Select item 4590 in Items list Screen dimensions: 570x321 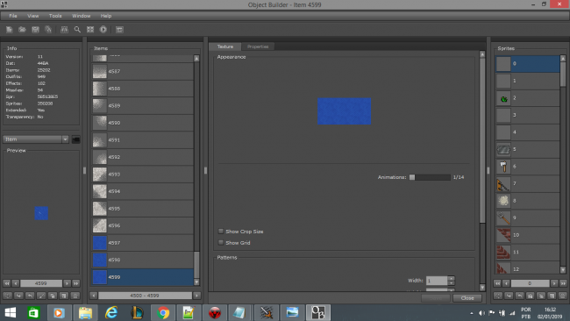point(142,123)
